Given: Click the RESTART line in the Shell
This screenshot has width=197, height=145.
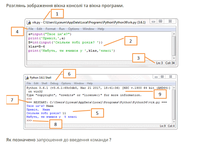Looking at the screenshot, I should click(97, 102).
